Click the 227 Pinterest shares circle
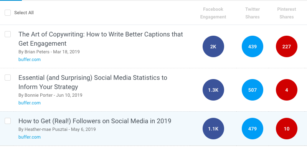The image size is (307, 147). (287, 46)
